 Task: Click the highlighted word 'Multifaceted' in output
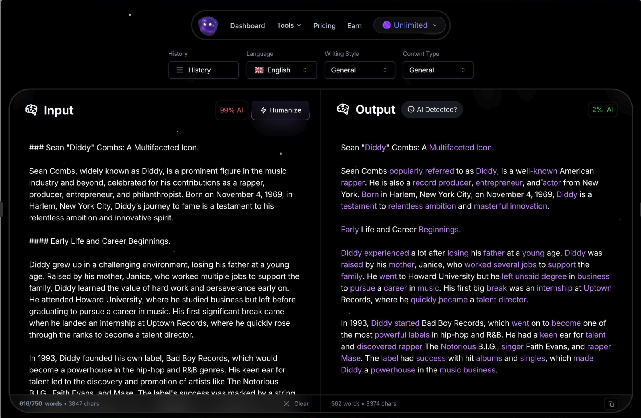pyautogui.click(x=451, y=148)
